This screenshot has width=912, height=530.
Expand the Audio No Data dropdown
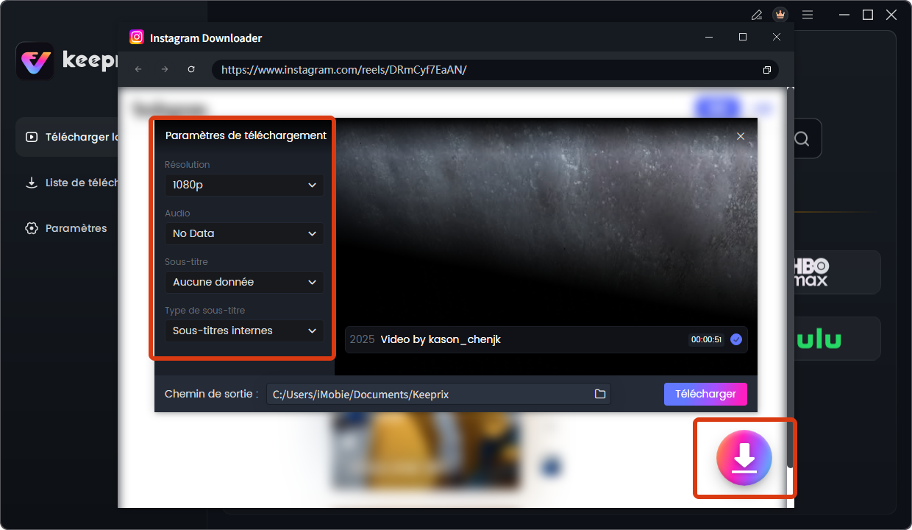click(244, 233)
